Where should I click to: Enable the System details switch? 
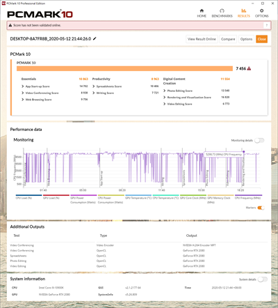(x=263, y=279)
